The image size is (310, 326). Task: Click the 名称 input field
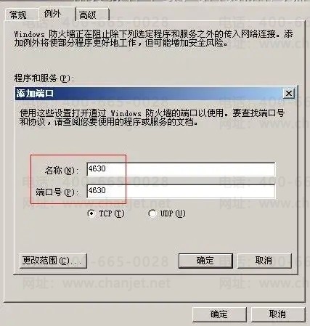(181, 169)
